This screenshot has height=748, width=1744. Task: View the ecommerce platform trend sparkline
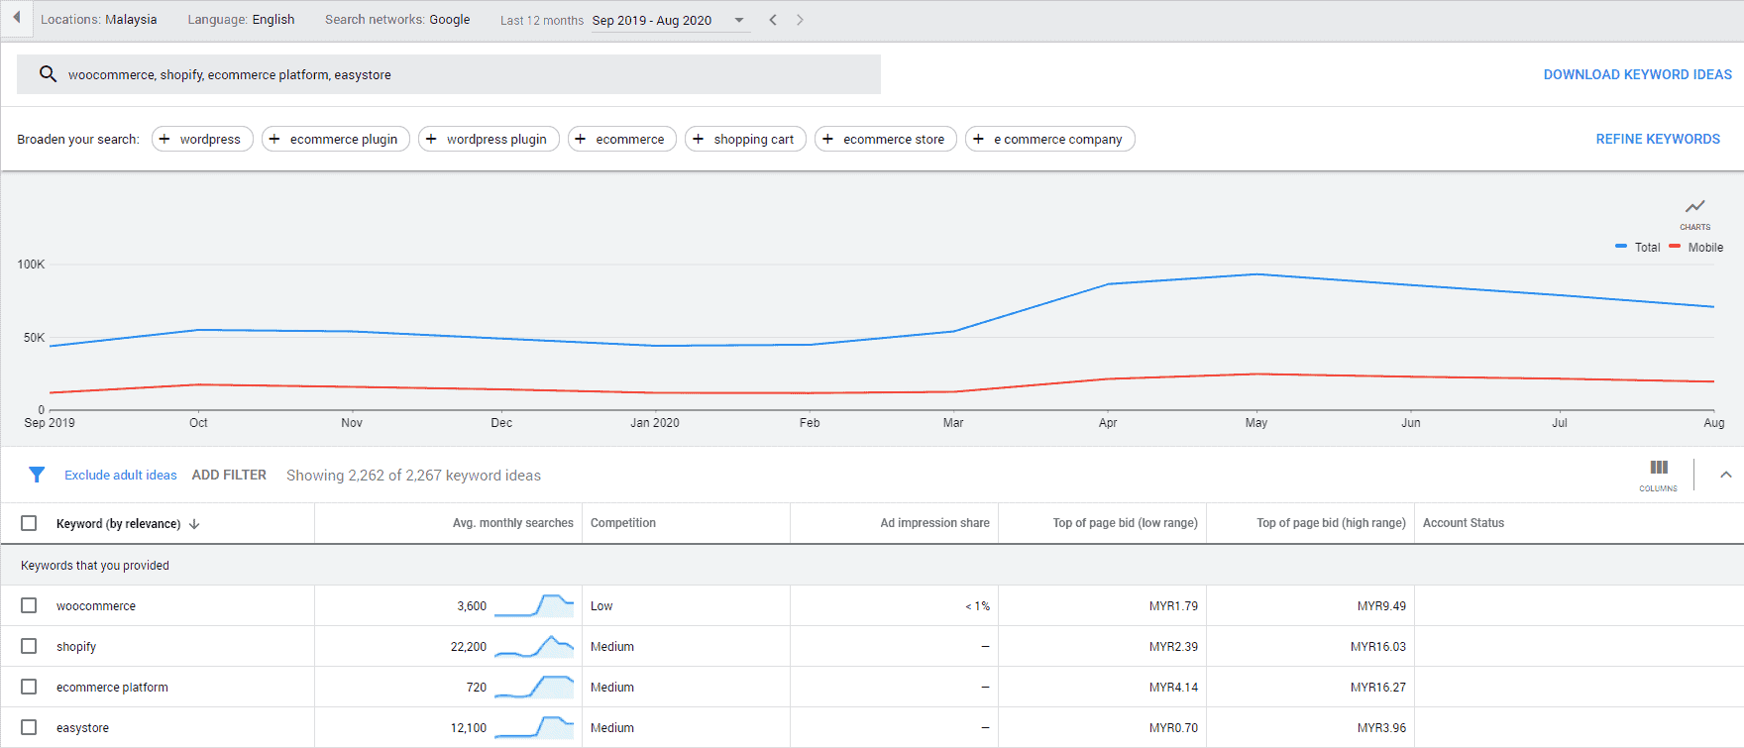534,687
